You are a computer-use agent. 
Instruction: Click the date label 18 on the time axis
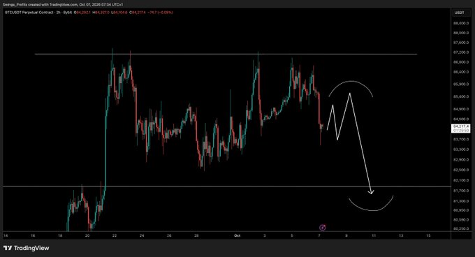tap(60, 235)
